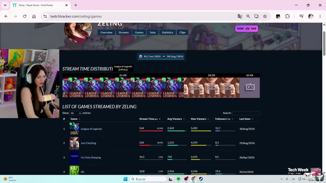Open the Chrome profile avatar
The width and height of the screenshot is (326, 183).
tap(311, 16)
